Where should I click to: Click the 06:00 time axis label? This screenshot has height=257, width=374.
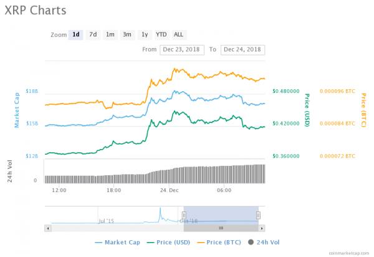pyautogui.click(x=224, y=190)
